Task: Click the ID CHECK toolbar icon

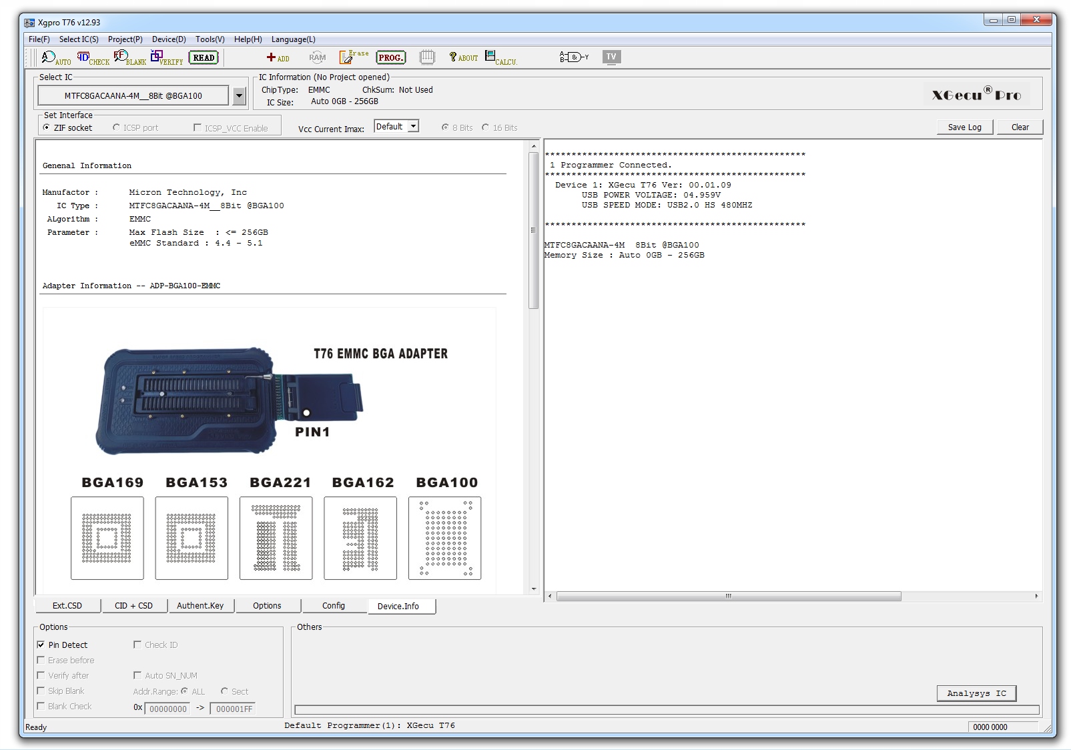Action: (93, 58)
